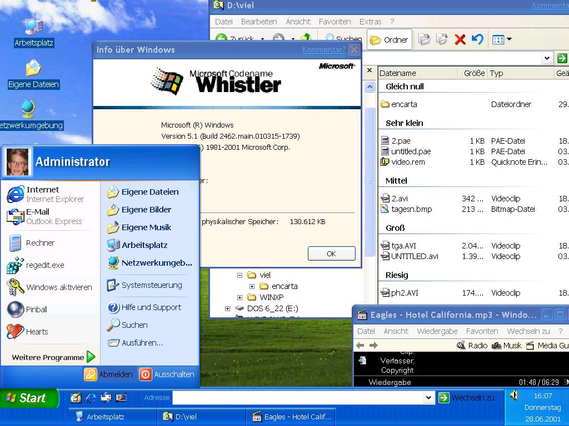The width and height of the screenshot is (569, 426).
Task: Click Ausschalten in the Start menu
Action: 167,374
